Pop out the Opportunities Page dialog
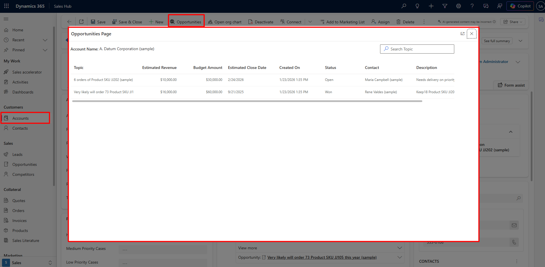The image size is (545, 267). click(x=462, y=34)
